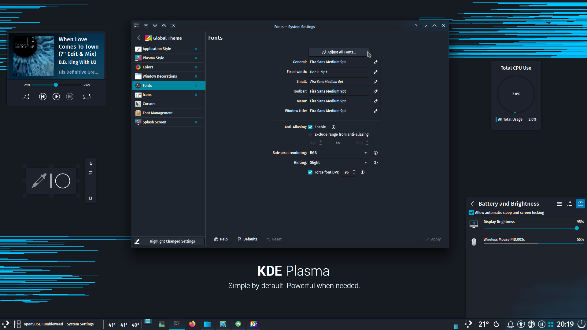
Task: Click the Force font DPI 96 spinbox
Action: 349,172
